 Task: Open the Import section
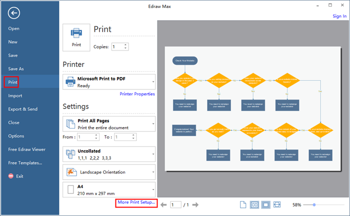pos(15,95)
